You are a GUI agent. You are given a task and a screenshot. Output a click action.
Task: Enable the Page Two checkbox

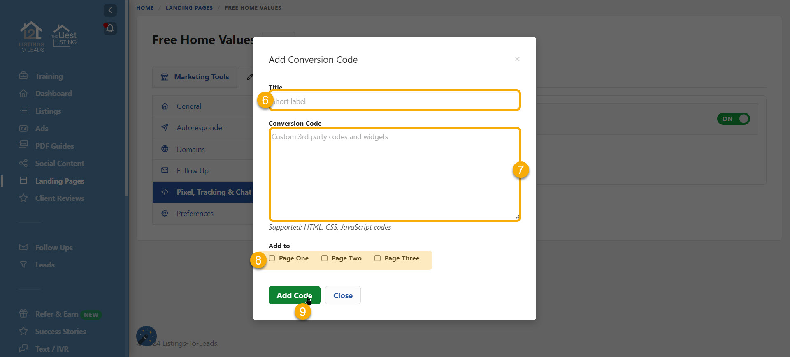click(x=325, y=258)
